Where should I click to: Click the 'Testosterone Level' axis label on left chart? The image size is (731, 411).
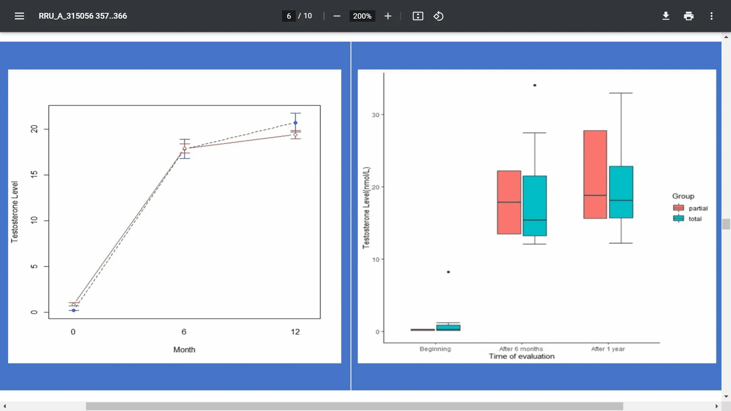14,212
